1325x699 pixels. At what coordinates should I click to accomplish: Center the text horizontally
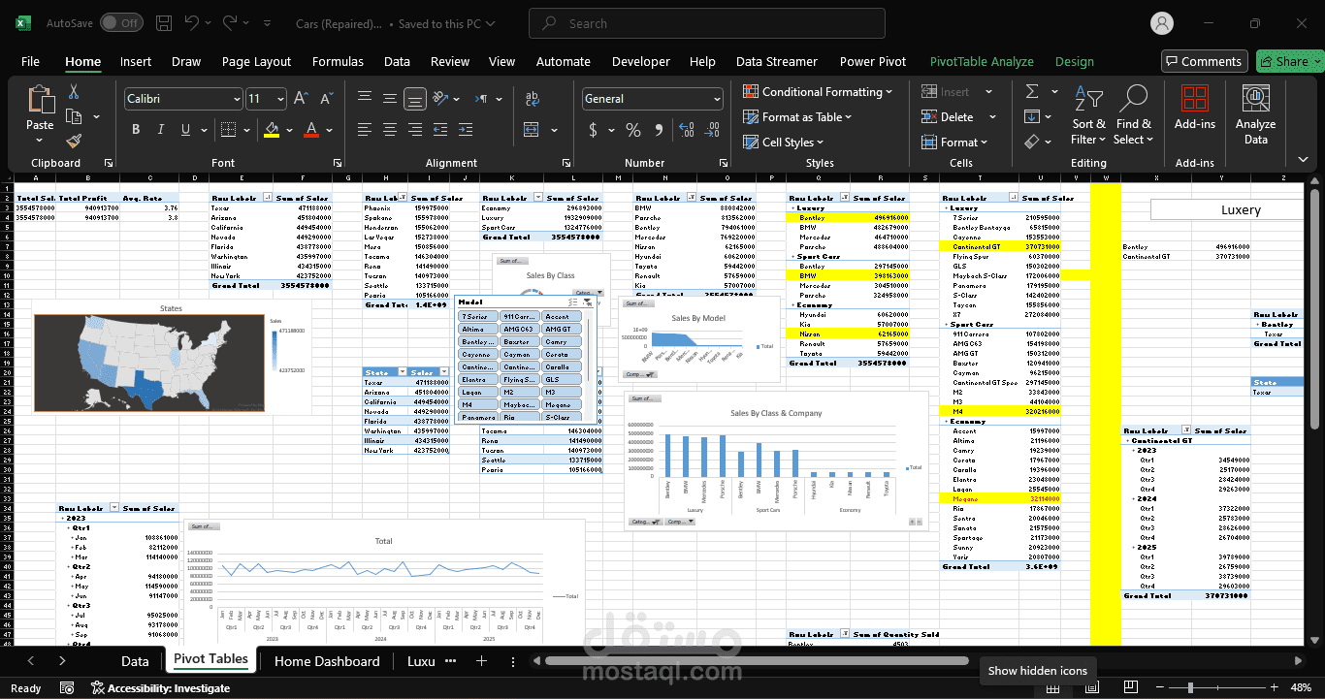pos(390,130)
